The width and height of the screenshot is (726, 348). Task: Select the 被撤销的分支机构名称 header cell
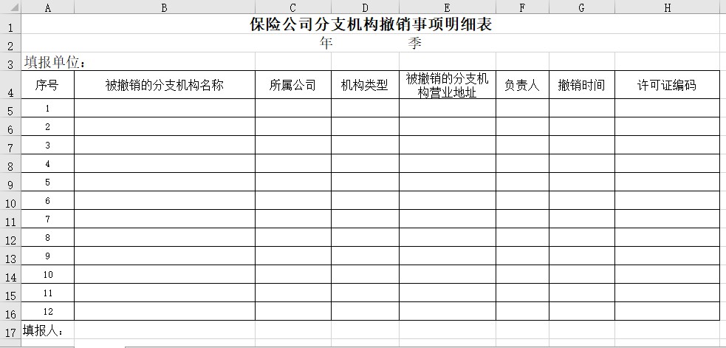[x=164, y=86]
